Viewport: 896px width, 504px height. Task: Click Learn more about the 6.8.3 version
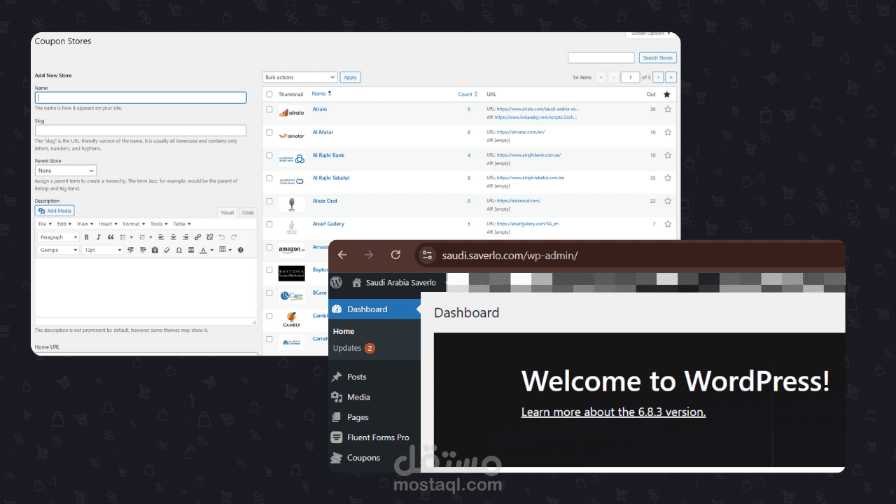tap(613, 412)
